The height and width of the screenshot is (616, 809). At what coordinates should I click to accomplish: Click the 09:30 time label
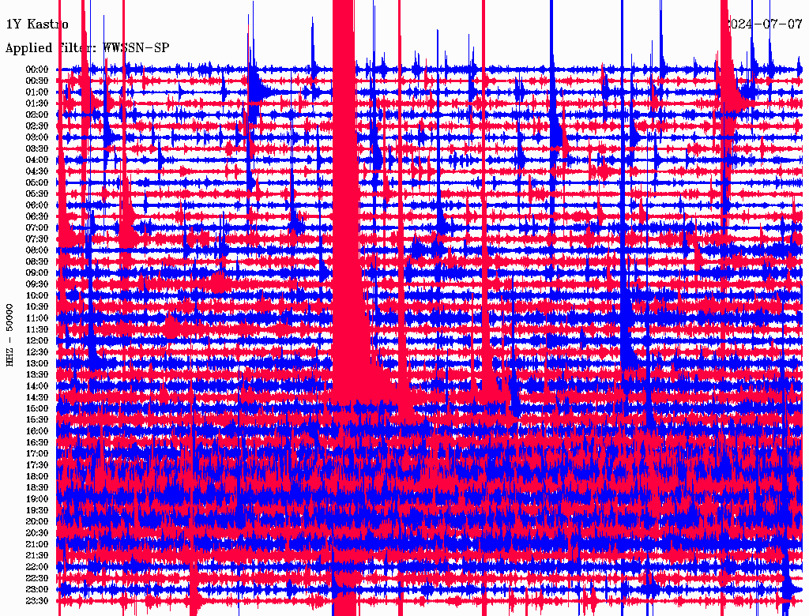(37, 284)
